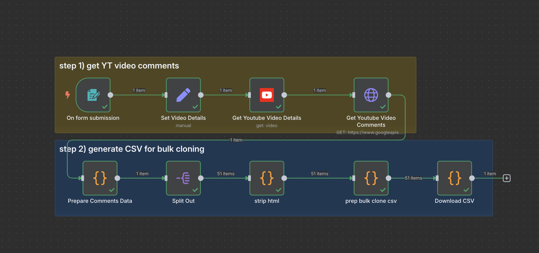Open the Get Youtube Video Comments globe node

(371, 95)
